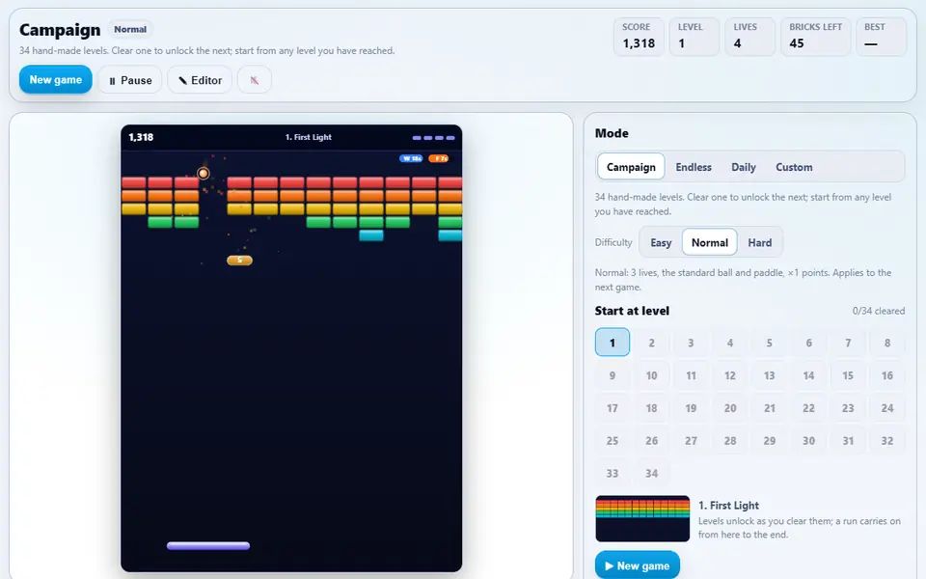This screenshot has width=926, height=579.
Task: Click the 'Start at level' heading
Action: click(x=632, y=311)
